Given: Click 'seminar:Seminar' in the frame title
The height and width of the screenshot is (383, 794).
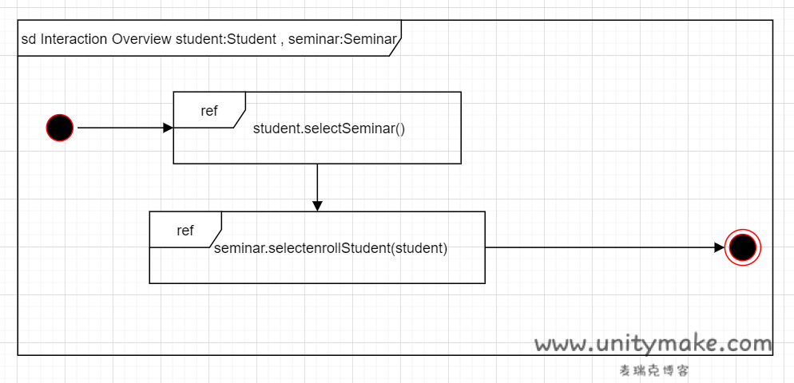Looking at the screenshot, I should (x=343, y=39).
